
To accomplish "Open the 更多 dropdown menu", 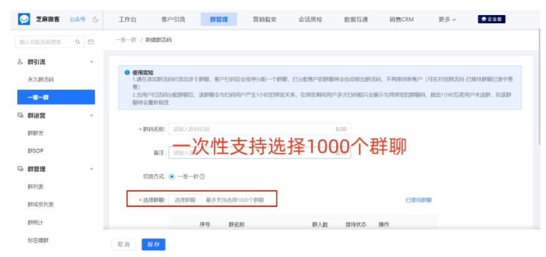I will coord(447,19).
